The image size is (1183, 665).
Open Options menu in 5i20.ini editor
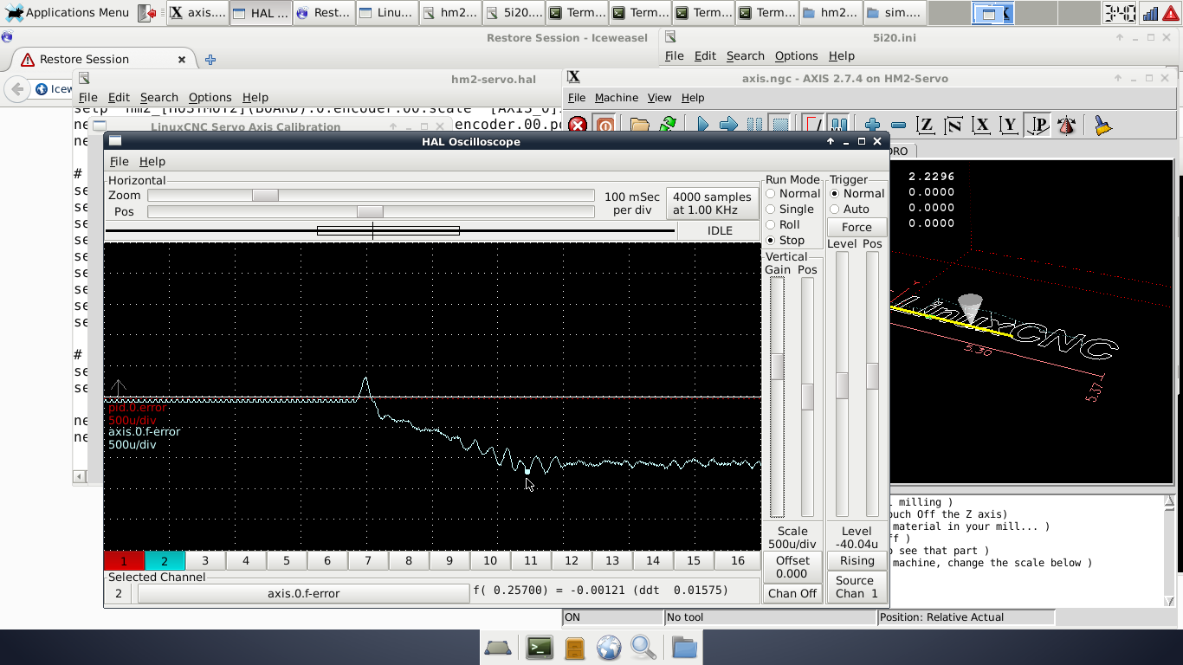796,56
